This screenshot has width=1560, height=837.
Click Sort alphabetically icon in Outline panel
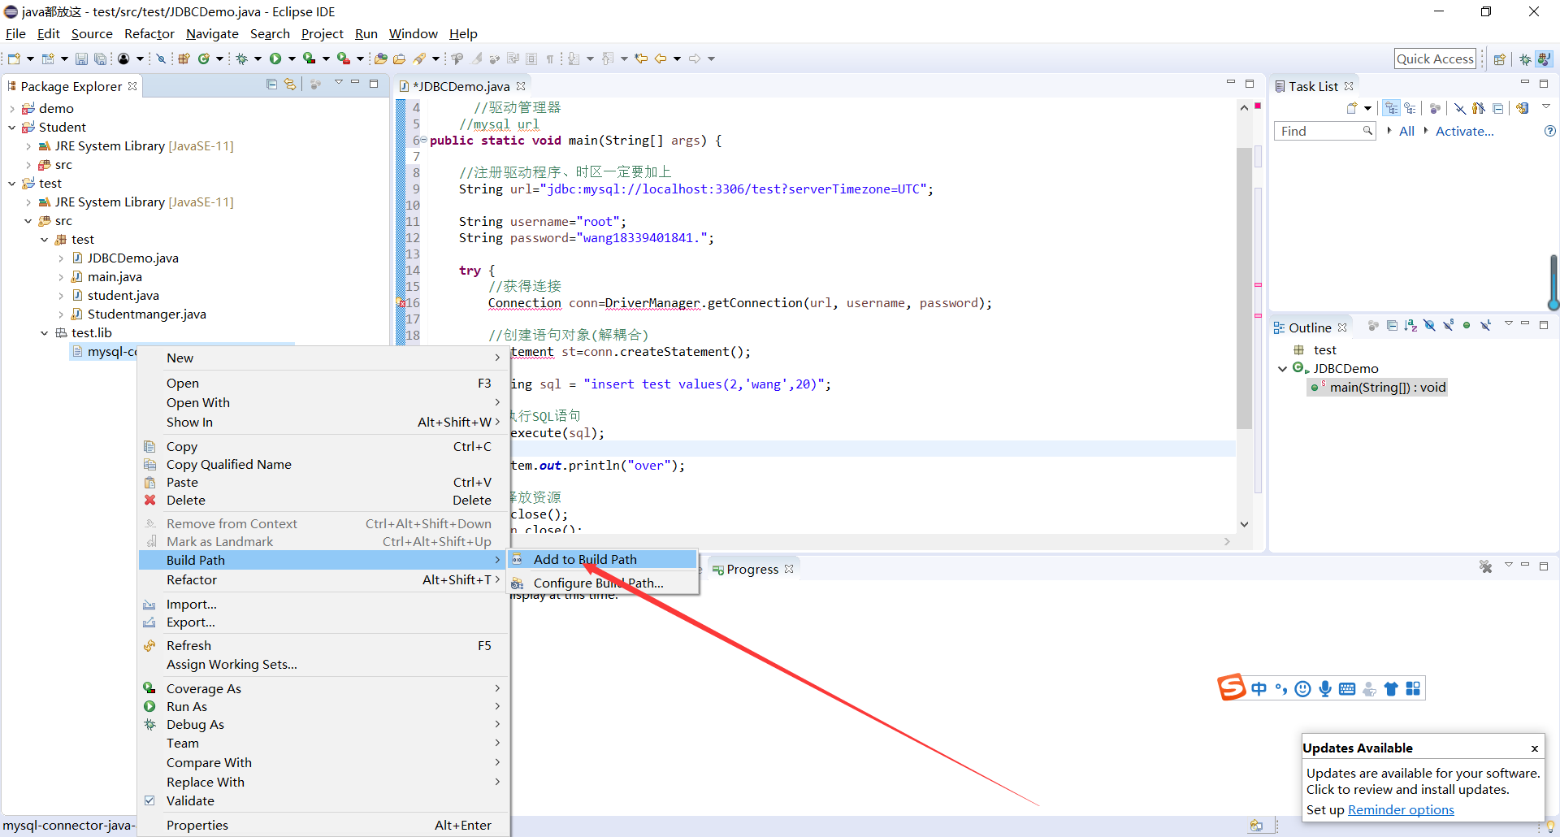(x=1410, y=326)
